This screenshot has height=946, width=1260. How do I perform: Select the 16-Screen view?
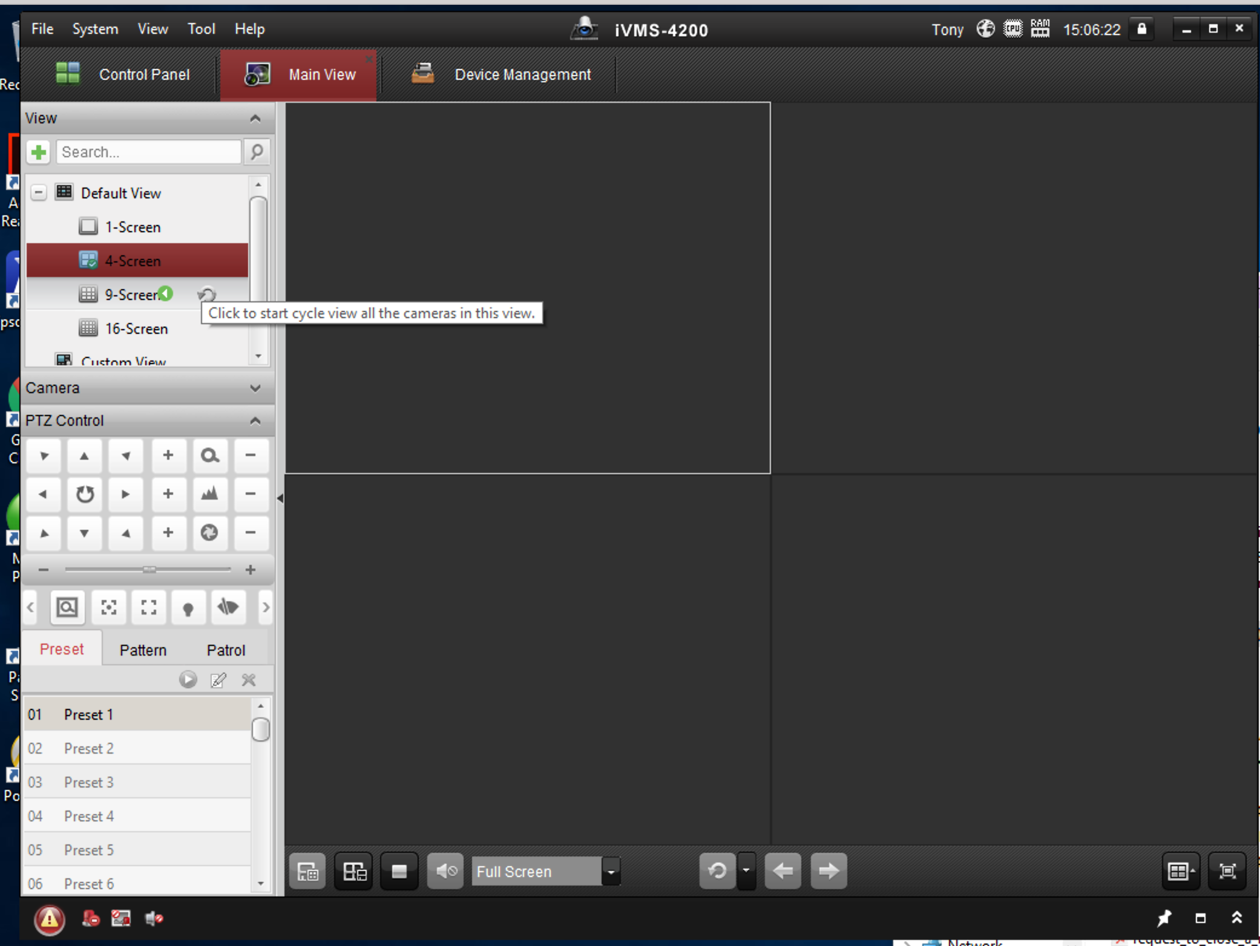point(136,328)
